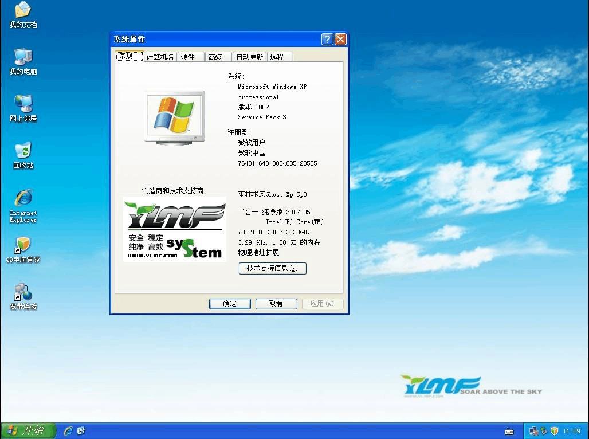
Task: Click the YLMF system manufacturer logo
Action: [x=175, y=229]
